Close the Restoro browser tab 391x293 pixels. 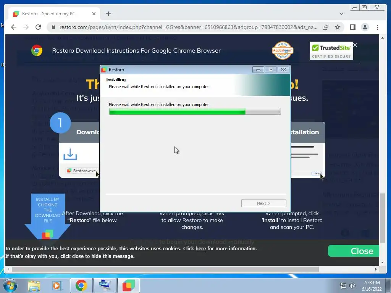(x=94, y=14)
